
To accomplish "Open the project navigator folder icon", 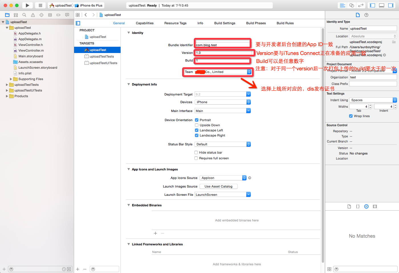I will (7, 15).
